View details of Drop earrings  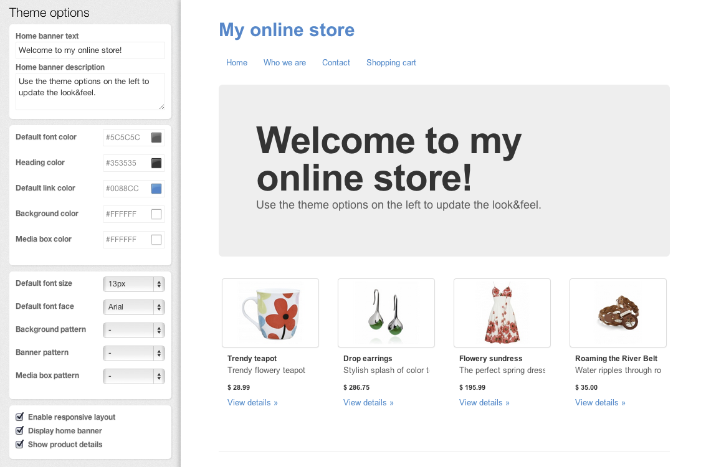point(368,403)
